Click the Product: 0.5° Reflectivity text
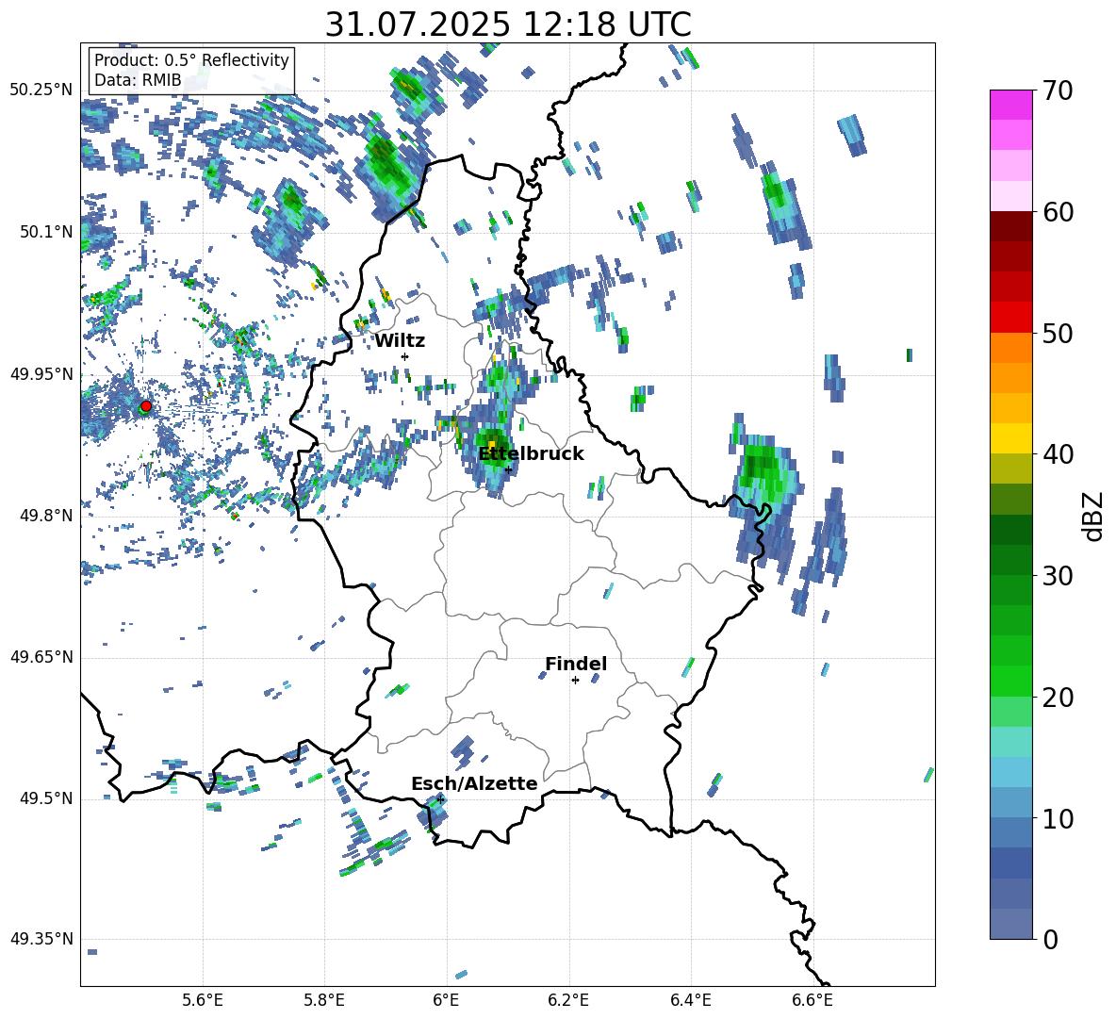 coord(191,60)
